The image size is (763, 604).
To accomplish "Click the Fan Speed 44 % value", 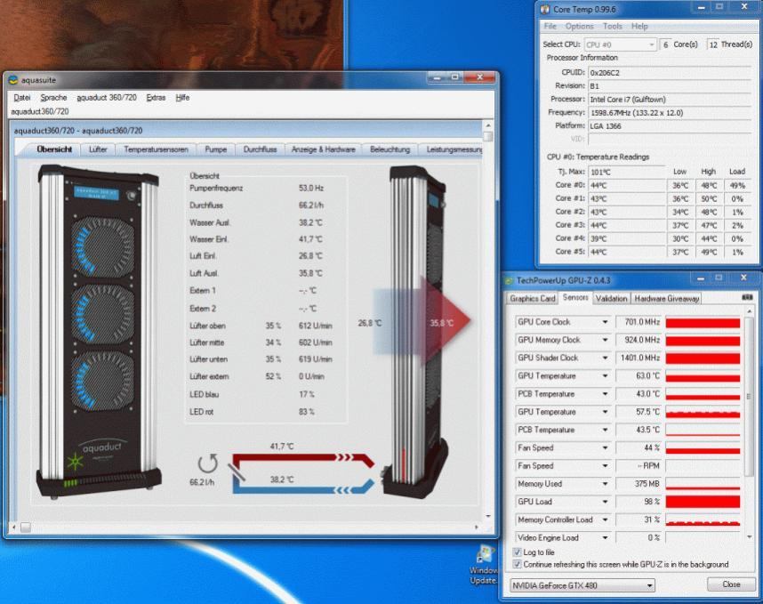I will click(639, 447).
